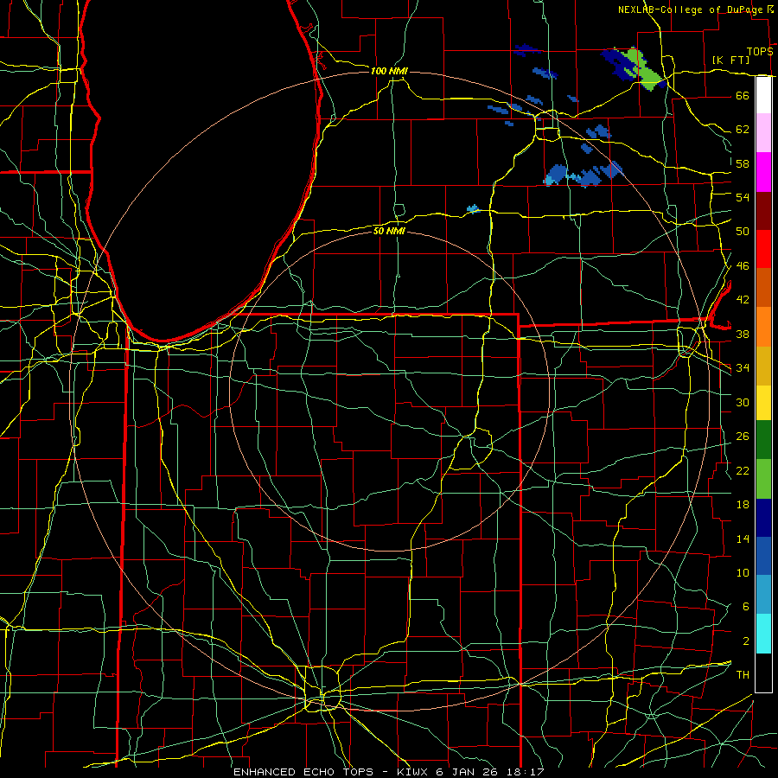Image resolution: width=778 pixels, height=778 pixels.
Task: Click the light blue legend color band
Action: coord(763,595)
